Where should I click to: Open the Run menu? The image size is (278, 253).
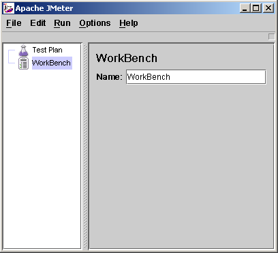point(62,23)
